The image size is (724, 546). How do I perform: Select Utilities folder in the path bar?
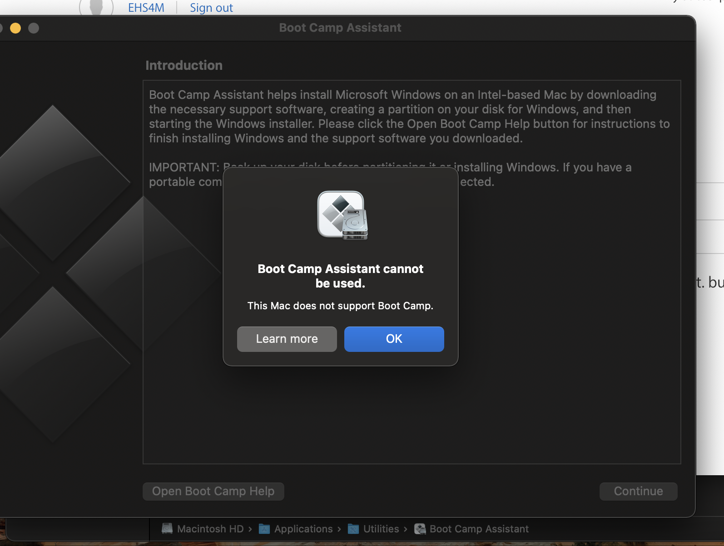pos(373,529)
